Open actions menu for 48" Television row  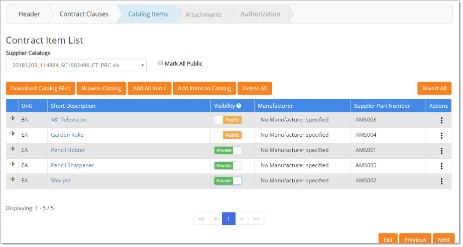441,120
